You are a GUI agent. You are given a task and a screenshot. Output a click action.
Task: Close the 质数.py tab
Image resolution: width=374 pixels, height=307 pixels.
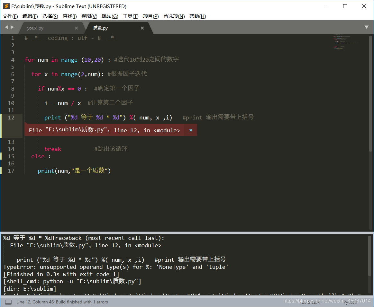click(142, 28)
